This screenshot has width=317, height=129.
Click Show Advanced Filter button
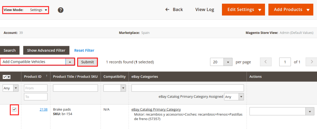point(46,50)
